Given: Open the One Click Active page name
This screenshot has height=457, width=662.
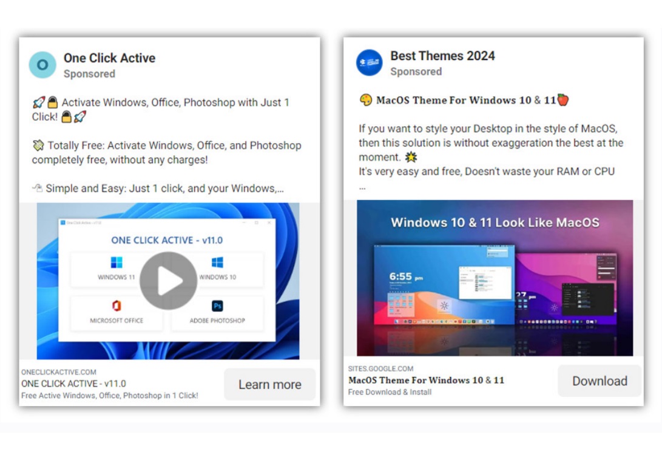Looking at the screenshot, I should [x=109, y=58].
